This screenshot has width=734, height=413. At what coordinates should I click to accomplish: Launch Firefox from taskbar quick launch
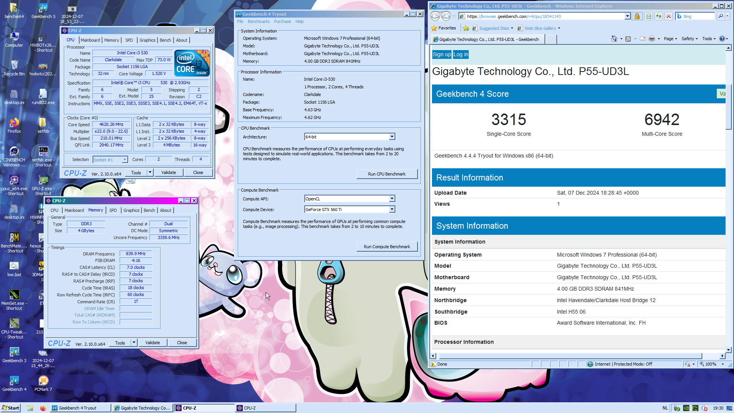click(43, 408)
